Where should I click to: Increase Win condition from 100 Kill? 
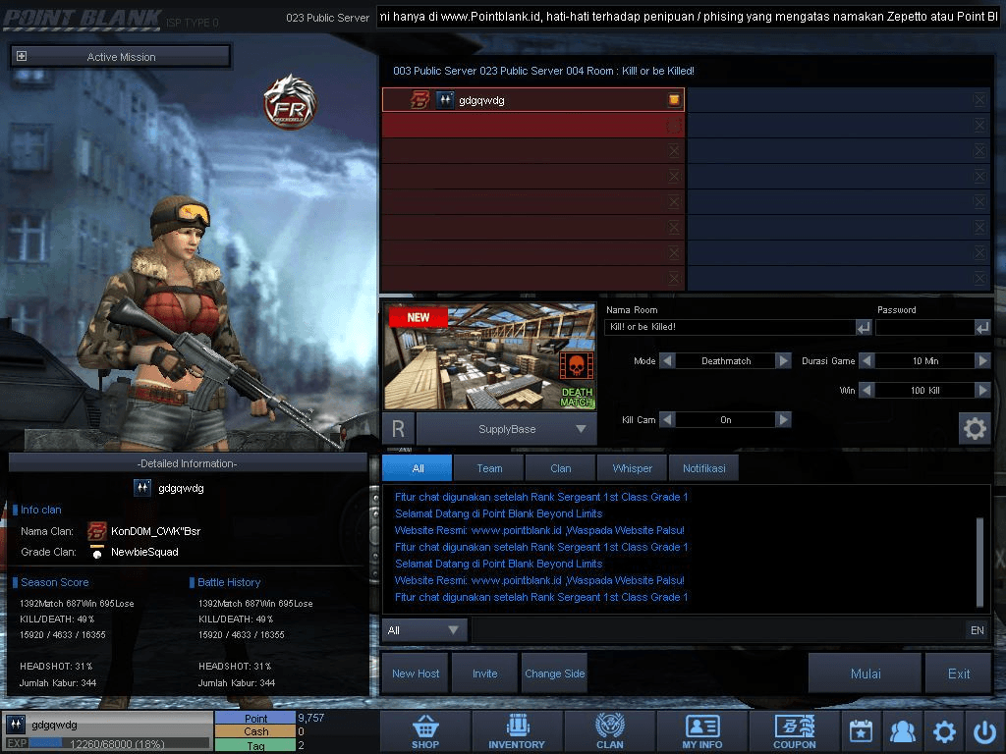pyautogui.click(x=982, y=391)
